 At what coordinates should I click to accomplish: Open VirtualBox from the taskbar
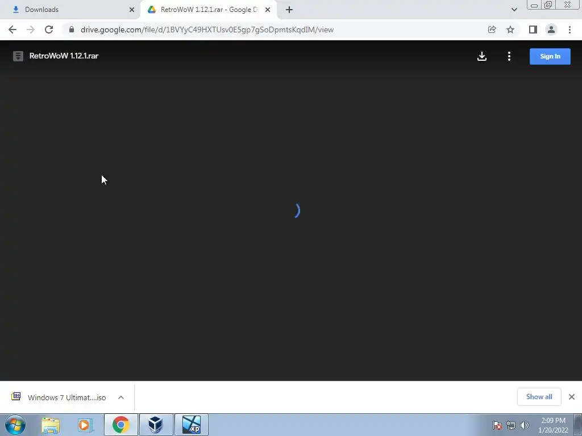pyautogui.click(x=156, y=425)
